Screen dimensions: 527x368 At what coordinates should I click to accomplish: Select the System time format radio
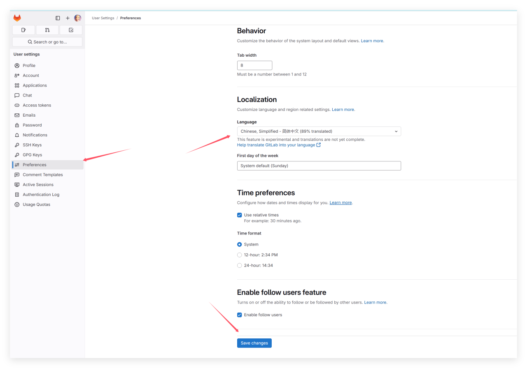(240, 244)
